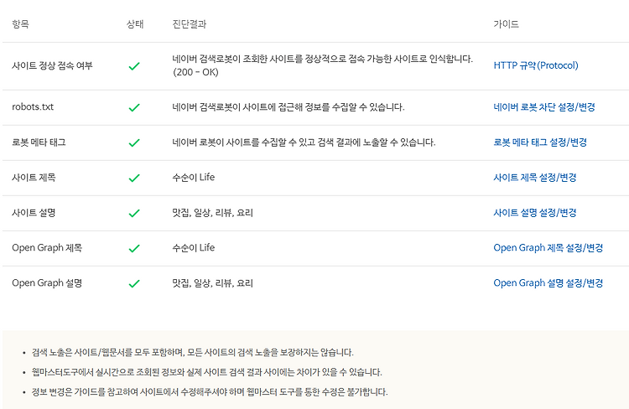Click the note starting 검색 노출은 사이트/웹문서를
Image resolution: width=629 pixels, height=409 pixels.
pyautogui.click(x=193, y=353)
